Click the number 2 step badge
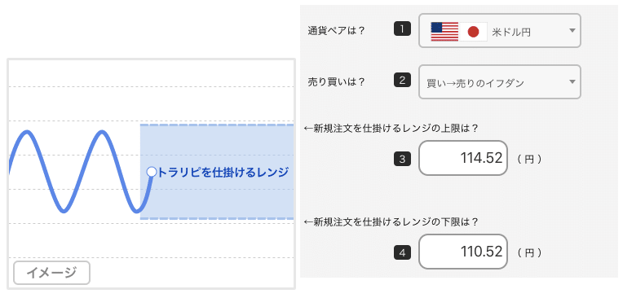The image size is (623, 298). 402,81
